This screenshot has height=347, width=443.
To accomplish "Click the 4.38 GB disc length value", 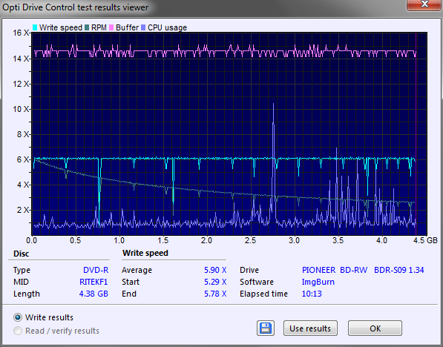I will pos(93,294).
